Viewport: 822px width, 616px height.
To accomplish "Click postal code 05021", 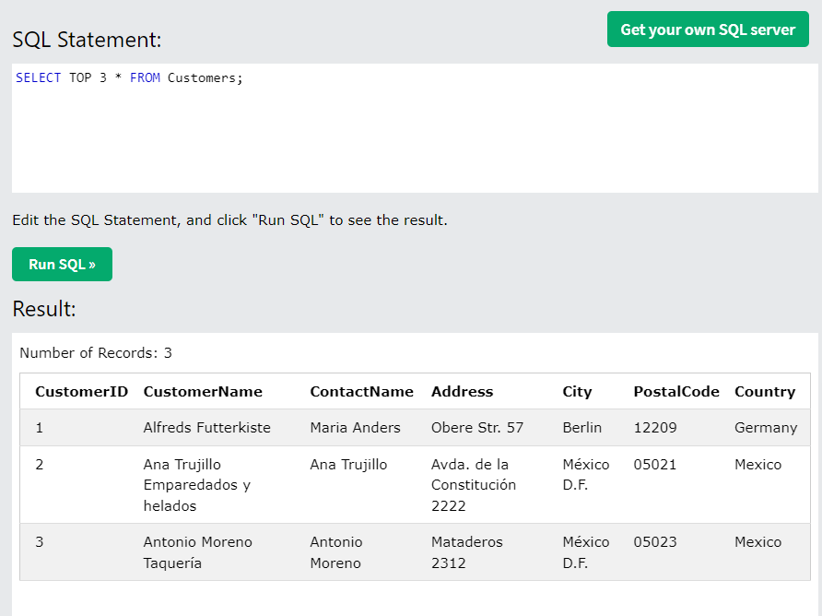I will tap(655, 465).
